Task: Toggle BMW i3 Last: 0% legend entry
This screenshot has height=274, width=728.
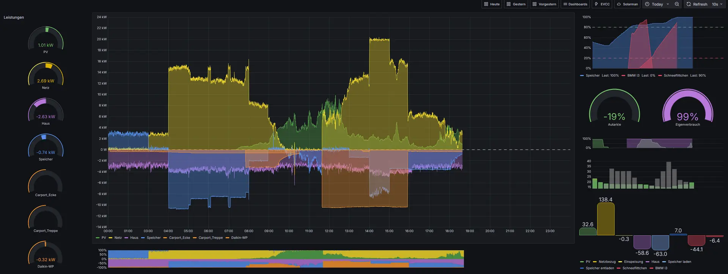Action: [x=638, y=75]
